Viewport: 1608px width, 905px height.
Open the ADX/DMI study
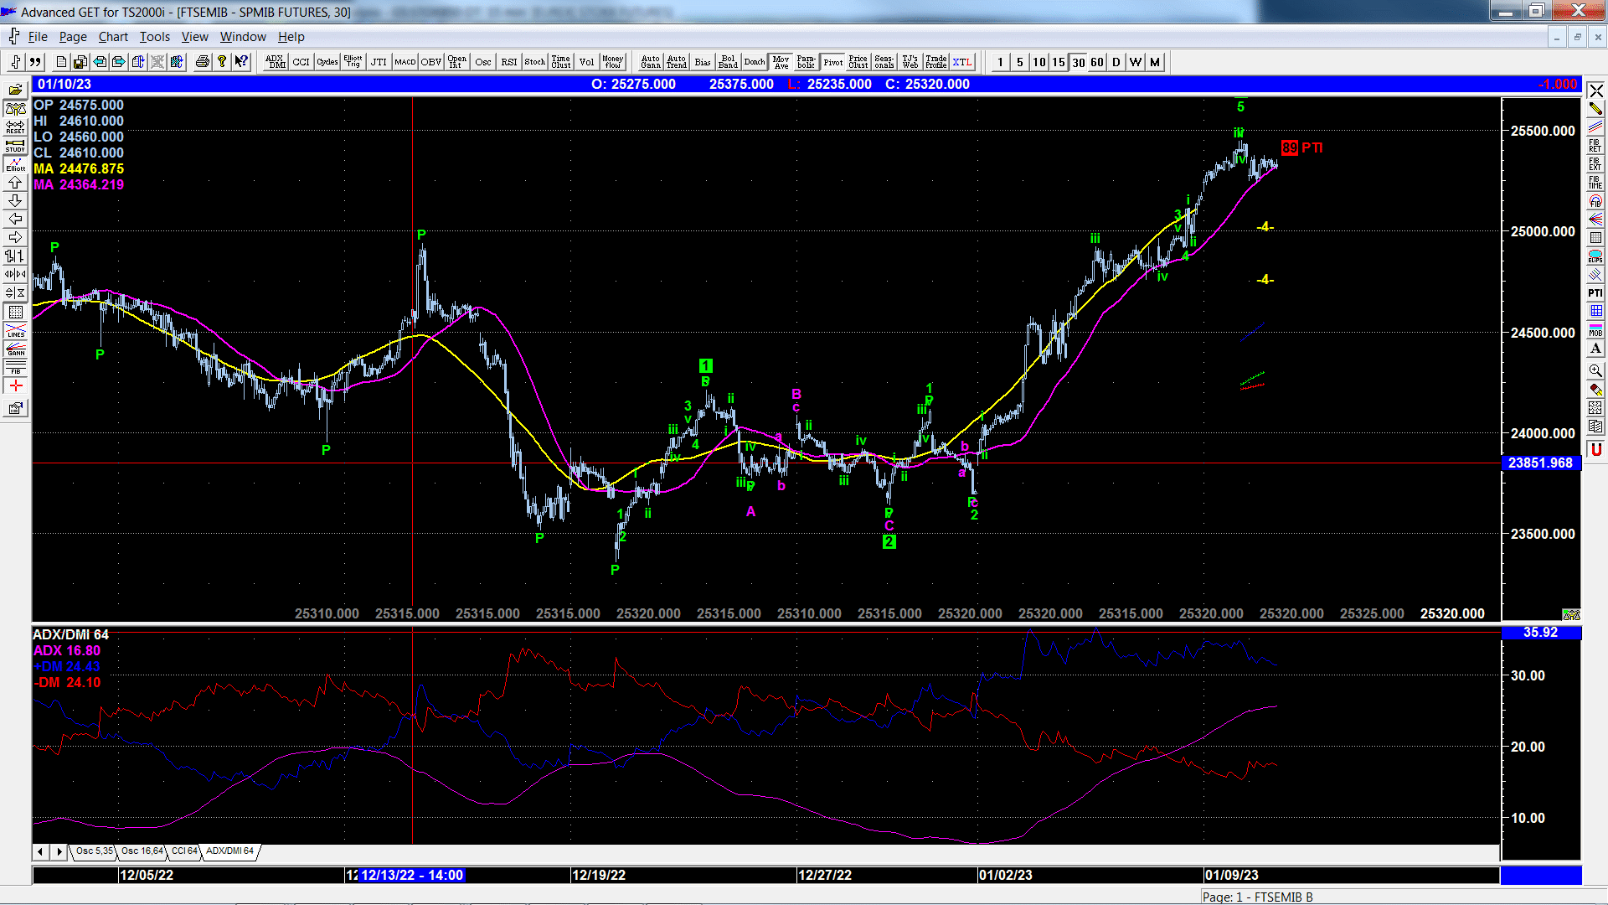[275, 62]
